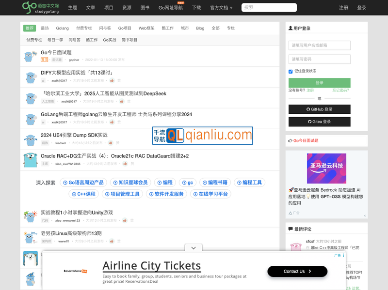388x290 pixels.
Task: Click the circled-plus icon on the gc tag
Action: [183, 183]
